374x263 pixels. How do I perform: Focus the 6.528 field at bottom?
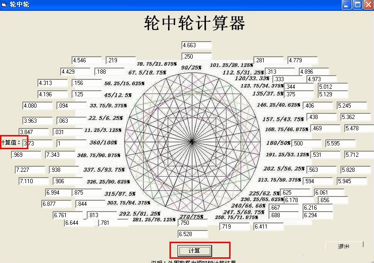[193, 234]
